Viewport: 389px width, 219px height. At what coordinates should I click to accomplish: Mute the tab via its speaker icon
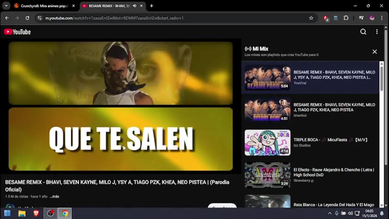[135, 6]
